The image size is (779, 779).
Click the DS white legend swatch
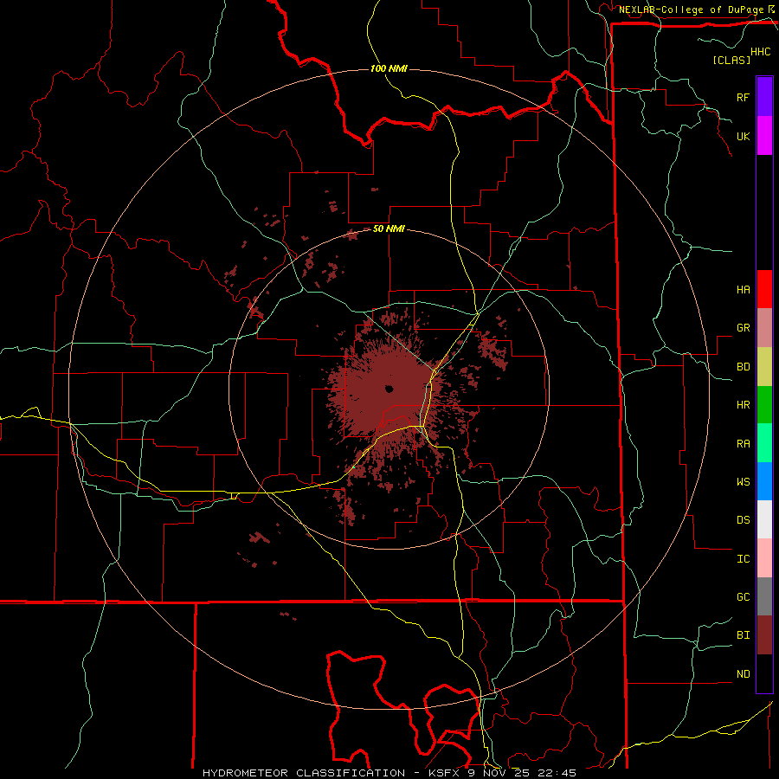tap(764, 519)
